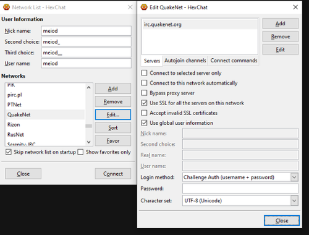This screenshot has width=309, height=235.
Task: Click the network list scroll up arrow
Action: coord(89,88)
